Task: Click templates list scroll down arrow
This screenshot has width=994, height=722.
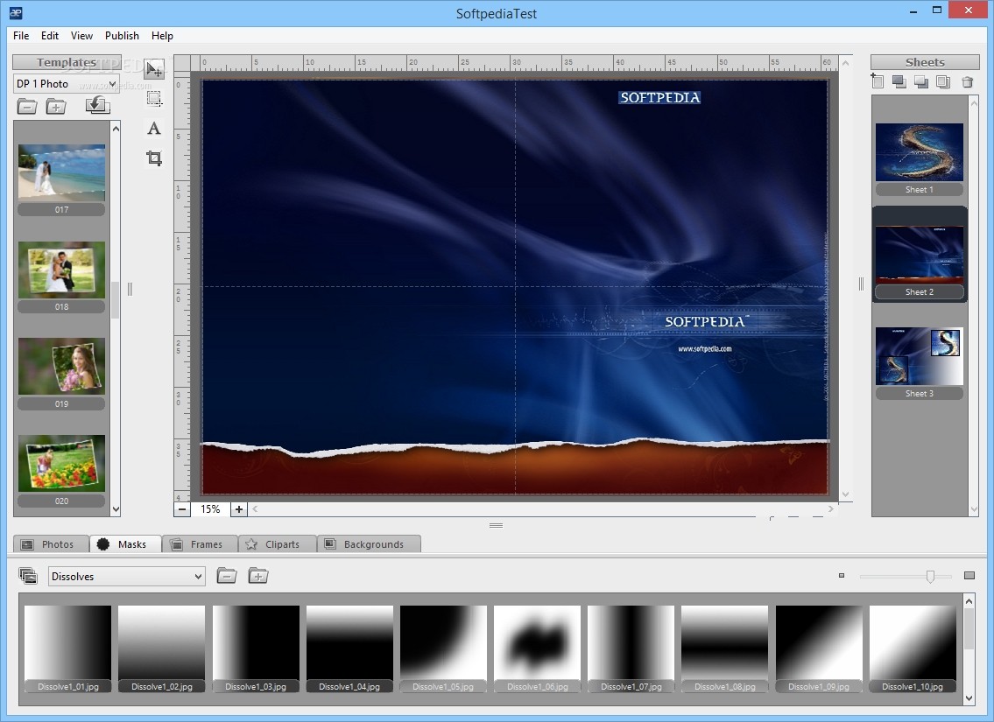Action: coord(116,509)
